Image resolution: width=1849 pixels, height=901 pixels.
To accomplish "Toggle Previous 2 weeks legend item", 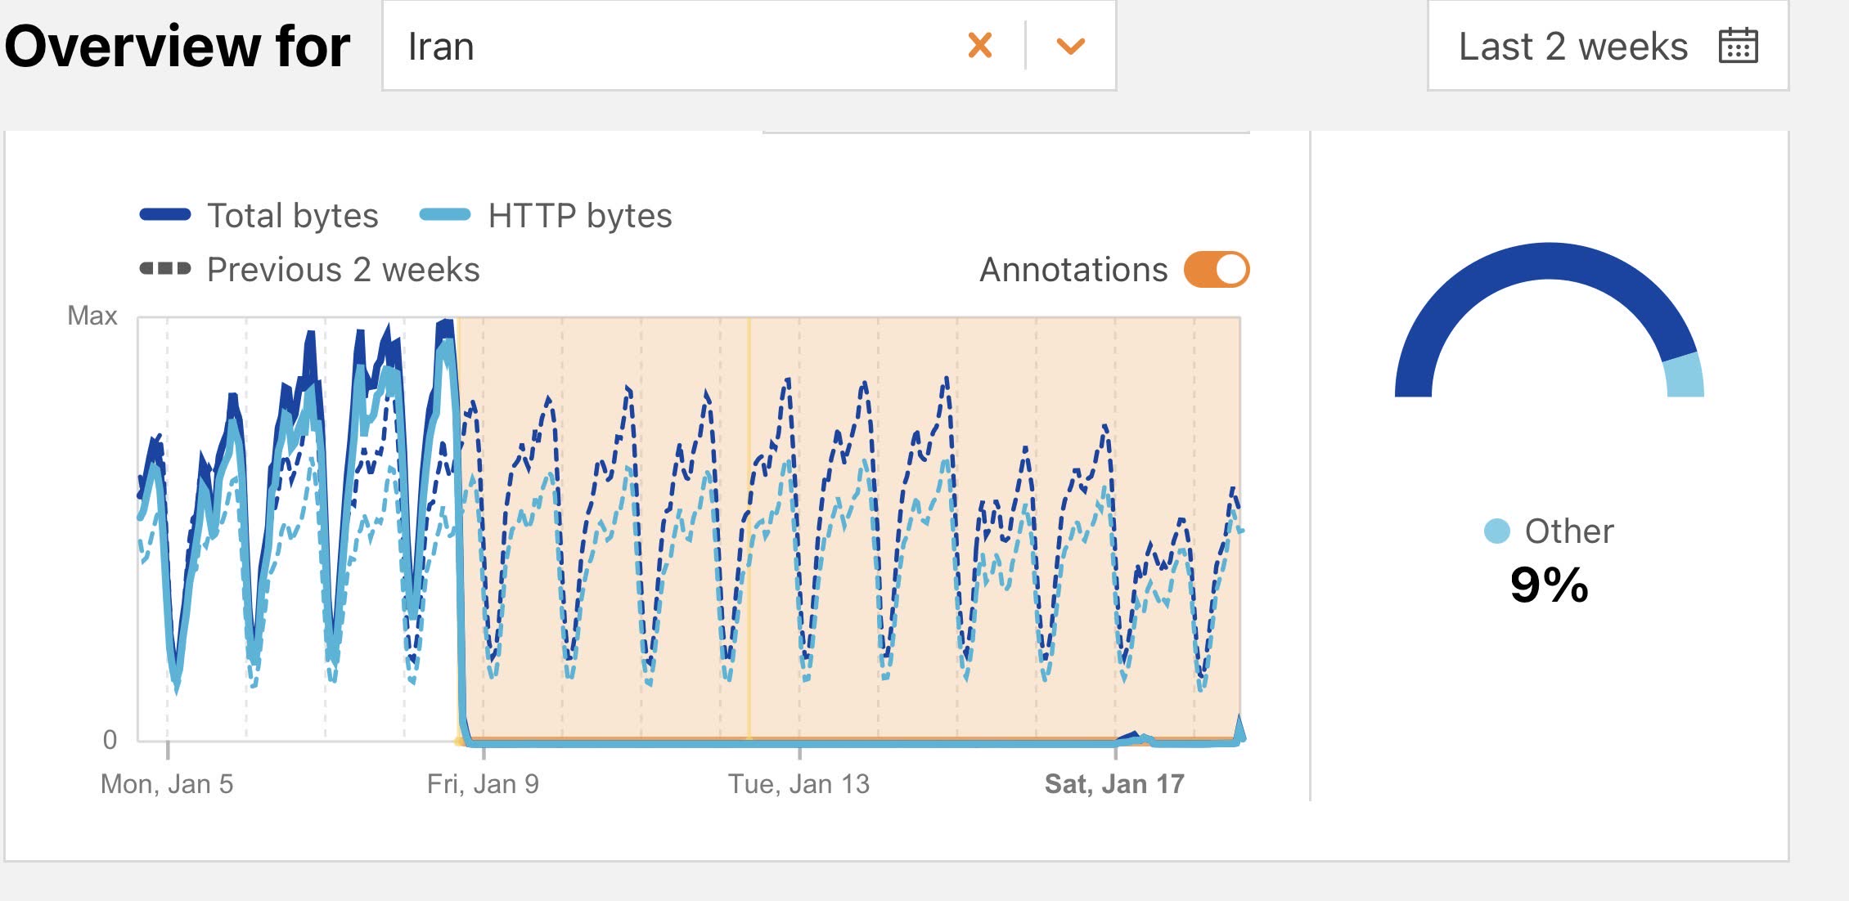I will point(343,270).
